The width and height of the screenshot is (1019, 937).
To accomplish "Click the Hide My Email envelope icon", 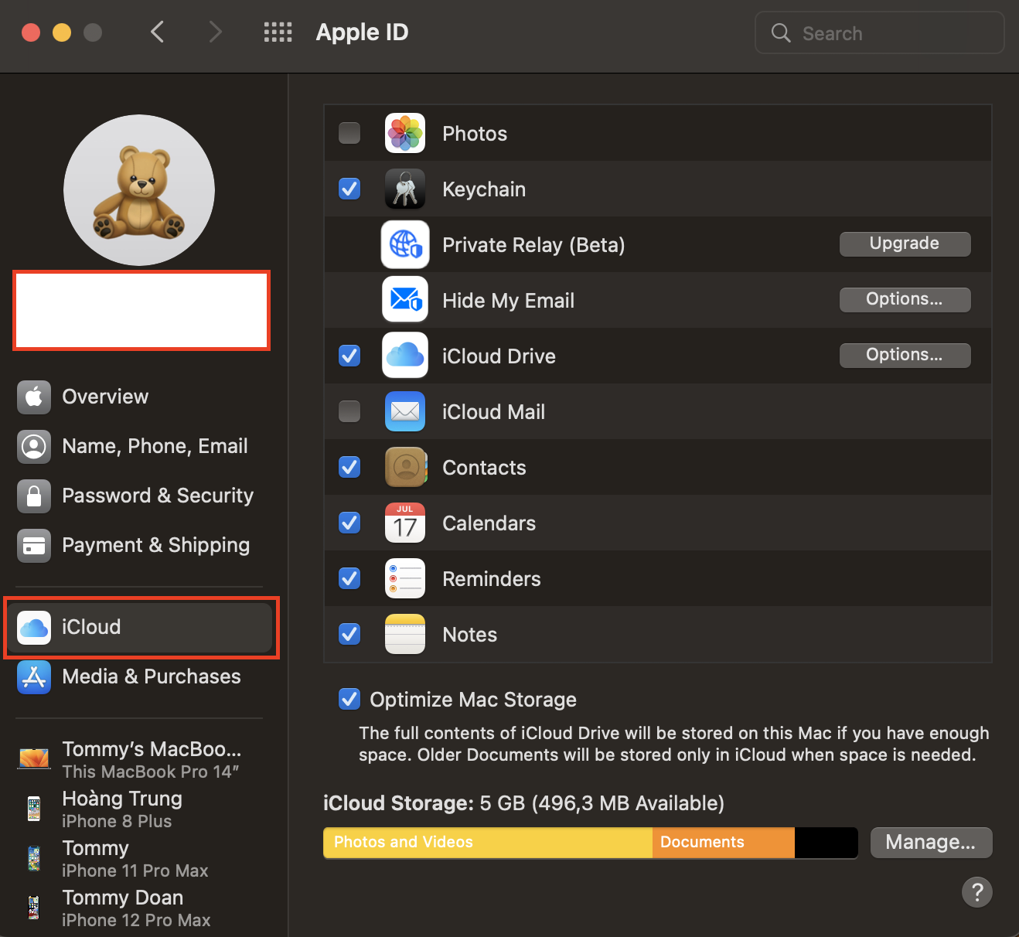I will (405, 300).
